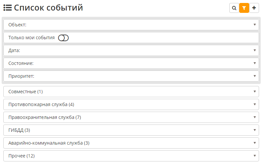Click the arrow at the Объект row's end

[254, 25]
